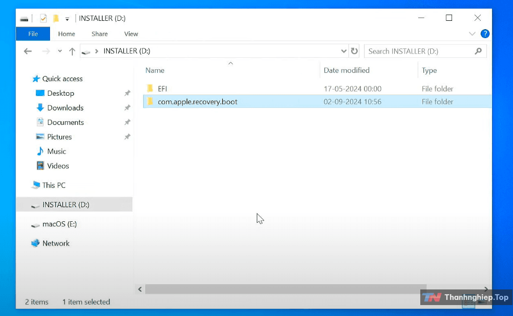Click the drive icon in title bar

pyautogui.click(x=24, y=19)
